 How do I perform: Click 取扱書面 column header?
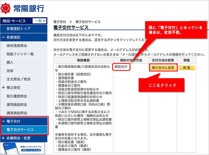tap(84, 60)
